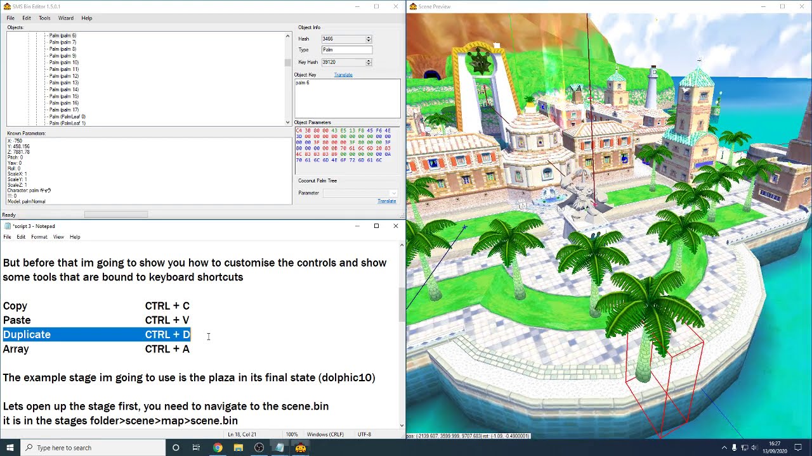The height and width of the screenshot is (456, 812).
Task: Show hidden system tray icons
Action: 724,448
